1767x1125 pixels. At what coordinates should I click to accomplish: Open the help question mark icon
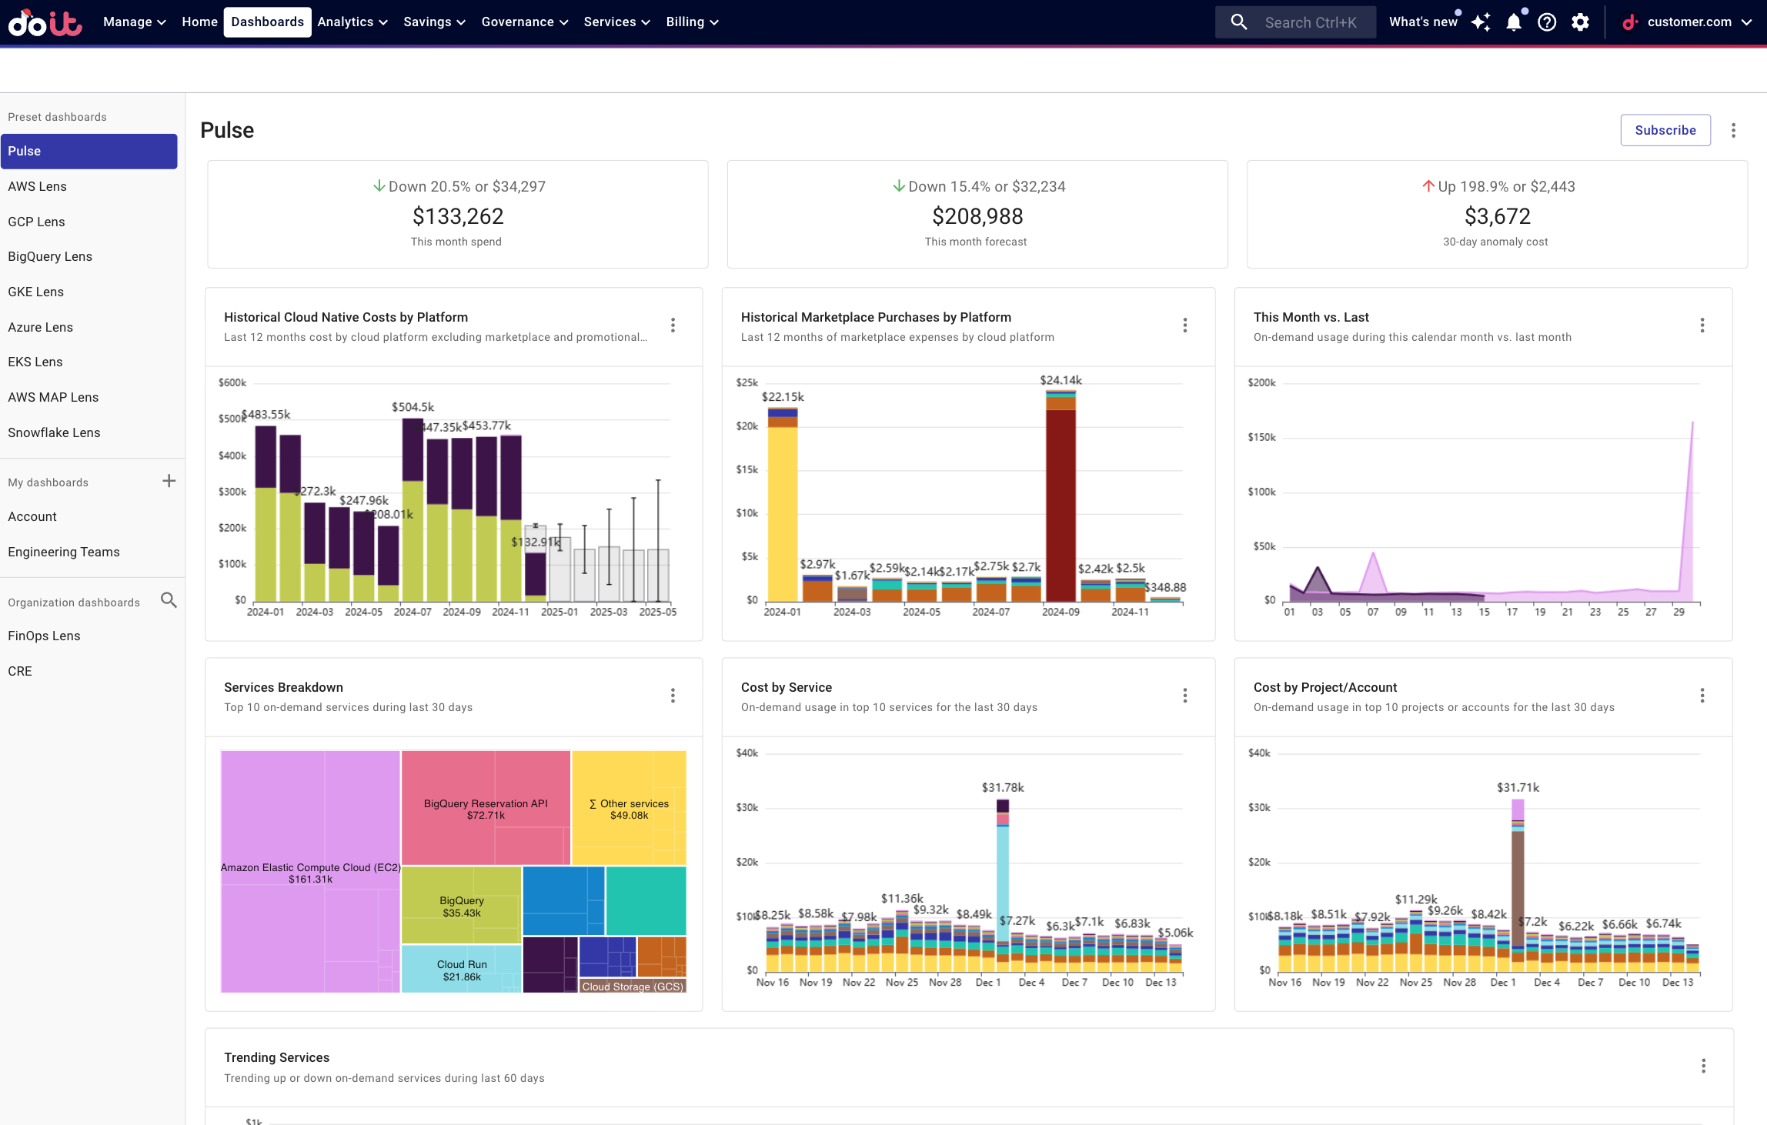click(1547, 22)
